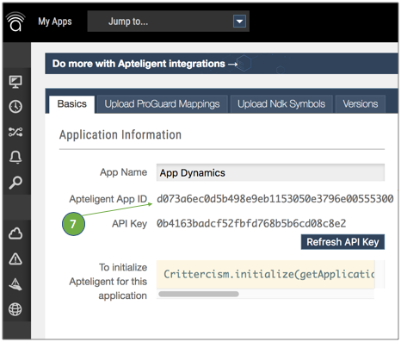Click the Application Information heading

click(x=120, y=135)
